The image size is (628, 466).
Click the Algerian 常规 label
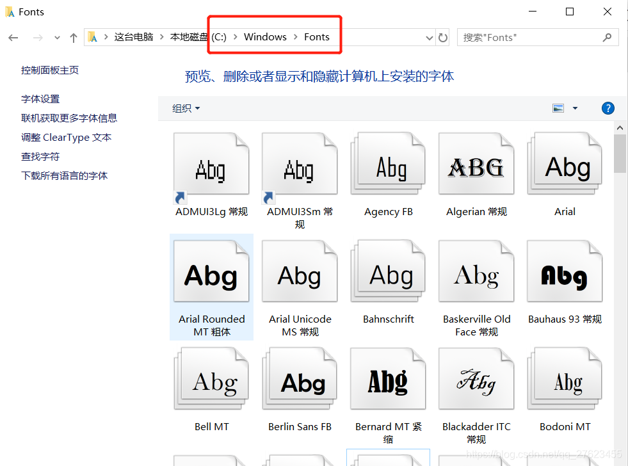coord(477,212)
